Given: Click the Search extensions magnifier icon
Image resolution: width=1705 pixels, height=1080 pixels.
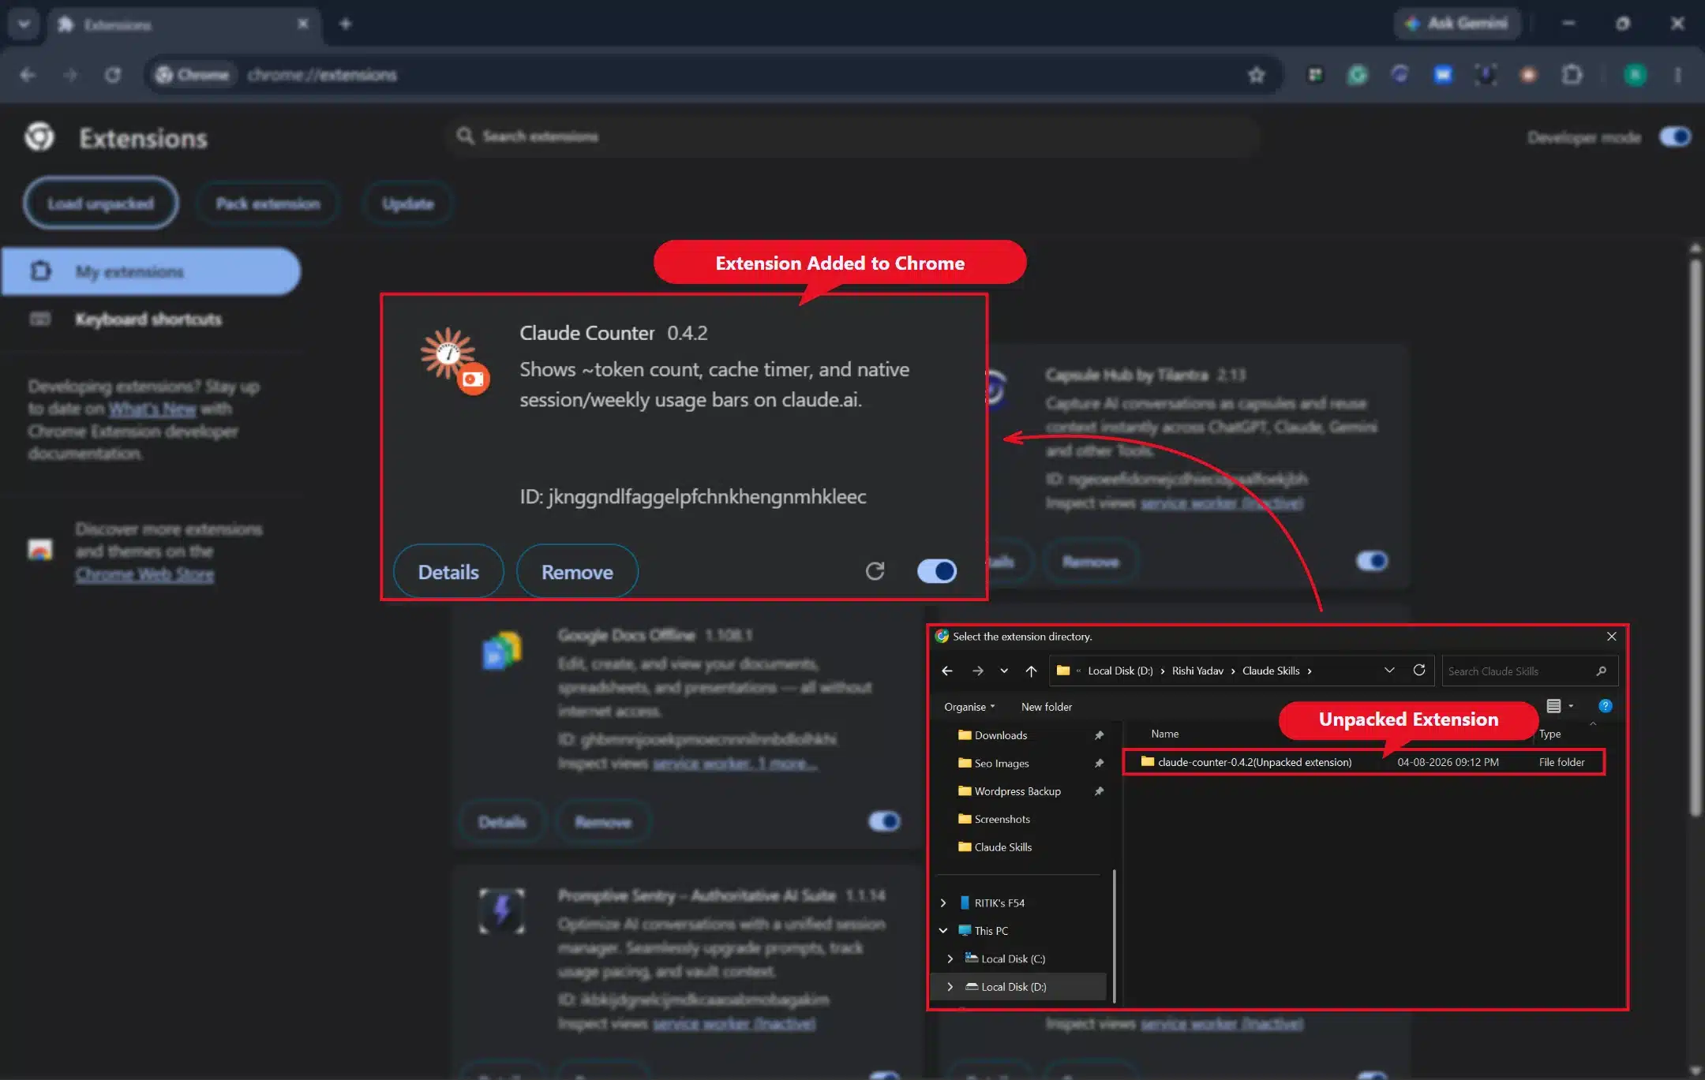Looking at the screenshot, I should (x=465, y=136).
